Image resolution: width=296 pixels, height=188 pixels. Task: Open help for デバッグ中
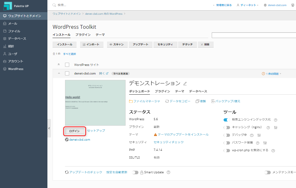[251, 135]
